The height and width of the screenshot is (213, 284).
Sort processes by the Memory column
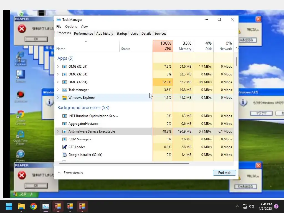pos(183,46)
